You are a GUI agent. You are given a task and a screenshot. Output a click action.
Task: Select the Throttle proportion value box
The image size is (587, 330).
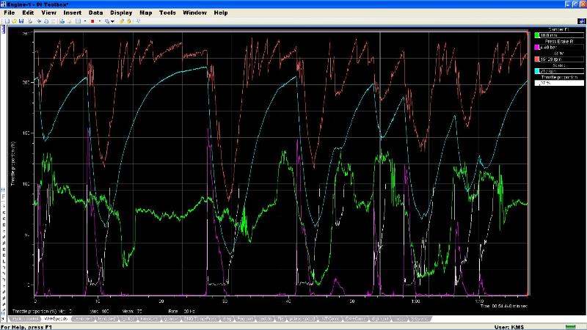pos(559,83)
